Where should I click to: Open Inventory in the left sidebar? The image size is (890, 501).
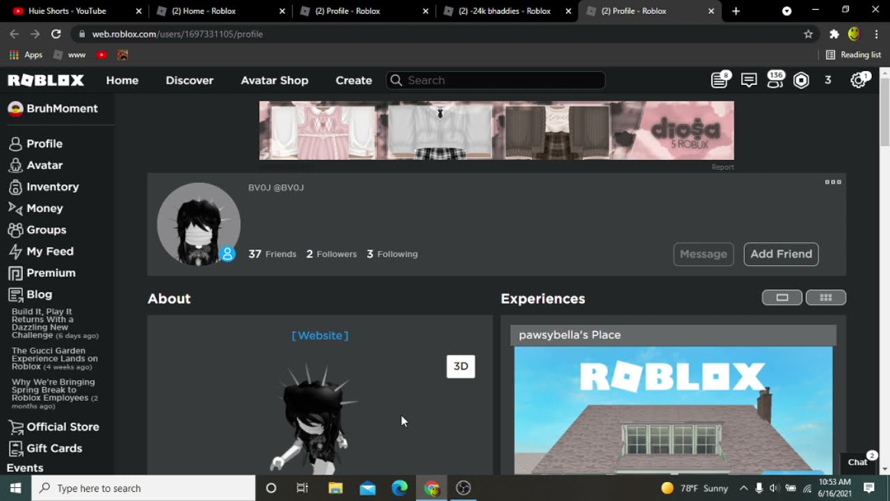coord(43,186)
